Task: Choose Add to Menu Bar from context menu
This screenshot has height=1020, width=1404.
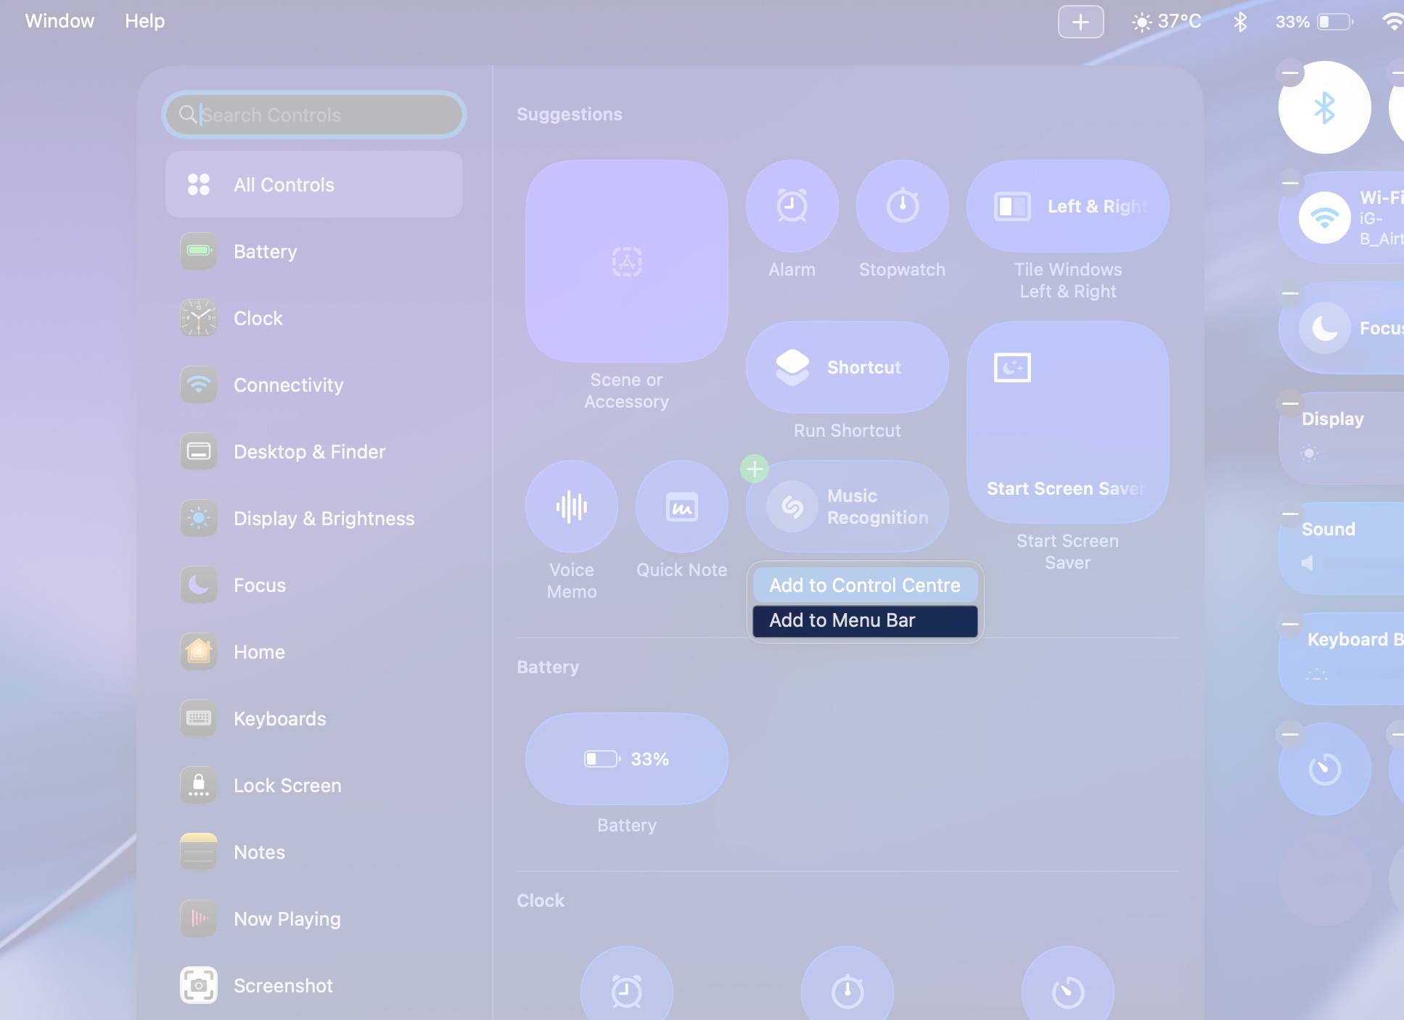Action: 863,620
